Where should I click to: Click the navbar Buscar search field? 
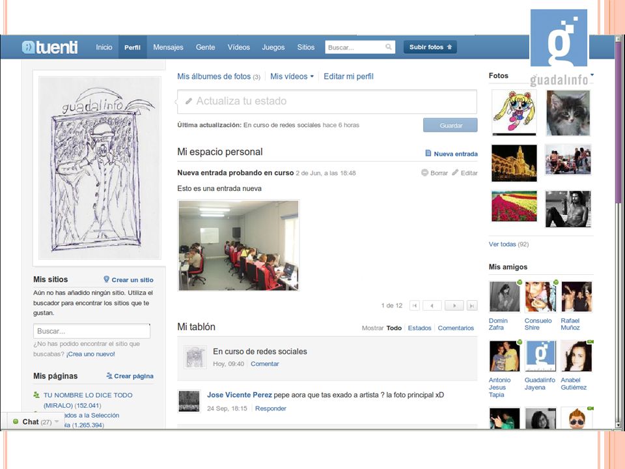[x=360, y=47]
